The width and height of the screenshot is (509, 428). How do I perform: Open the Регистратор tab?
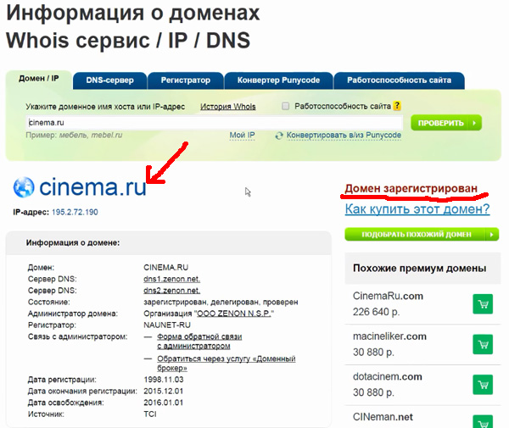(185, 81)
